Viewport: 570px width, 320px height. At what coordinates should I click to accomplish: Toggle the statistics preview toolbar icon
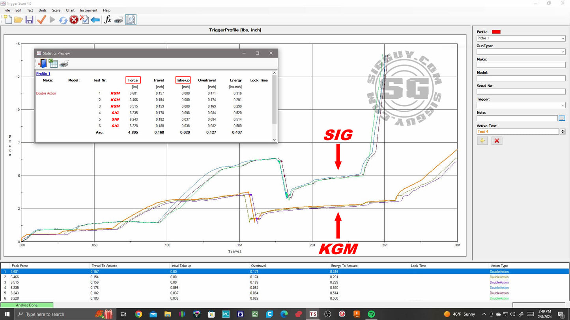131,19
